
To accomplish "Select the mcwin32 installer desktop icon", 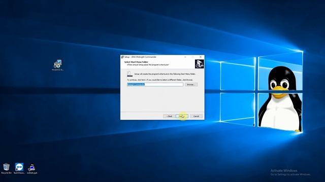I will [x=57, y=65].
